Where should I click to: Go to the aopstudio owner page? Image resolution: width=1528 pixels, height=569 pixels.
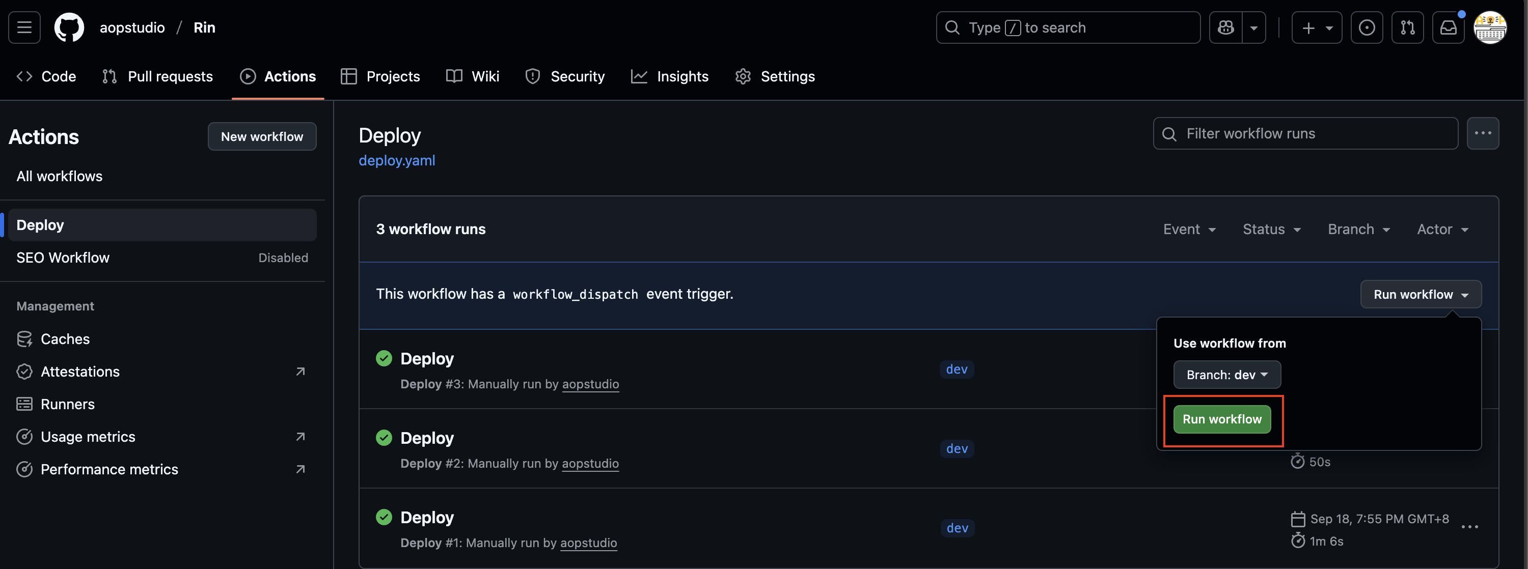[x=132, y=27]
